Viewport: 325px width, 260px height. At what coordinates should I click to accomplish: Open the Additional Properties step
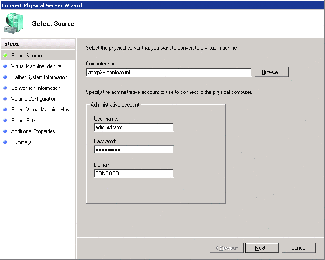coord(33,131)
